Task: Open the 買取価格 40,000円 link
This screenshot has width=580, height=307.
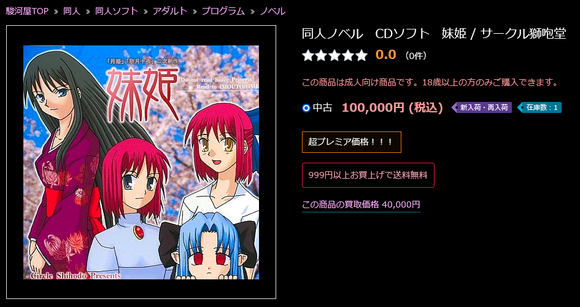Action: click(361, 204)
